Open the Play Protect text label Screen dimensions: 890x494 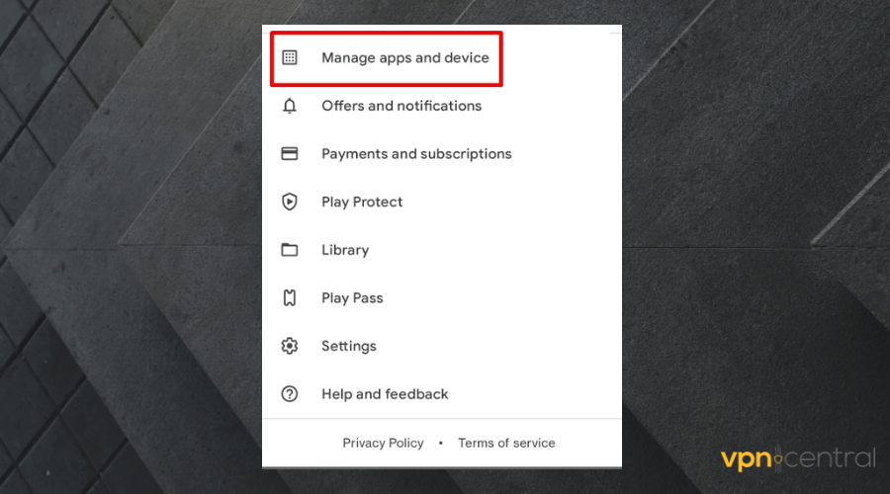click(362, 202)
